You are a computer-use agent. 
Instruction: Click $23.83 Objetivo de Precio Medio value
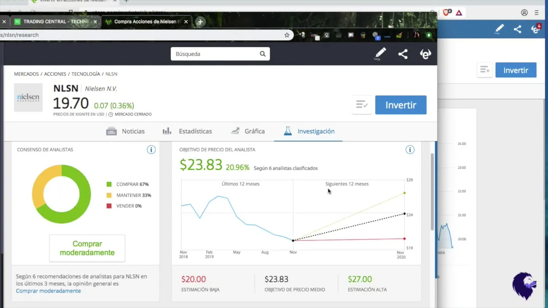point(277,279)
